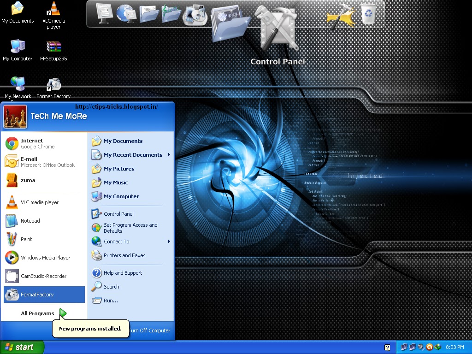Expand the All Programs menu
The height and width of the screenshot is (354, 472).
[x=44, y=313]
